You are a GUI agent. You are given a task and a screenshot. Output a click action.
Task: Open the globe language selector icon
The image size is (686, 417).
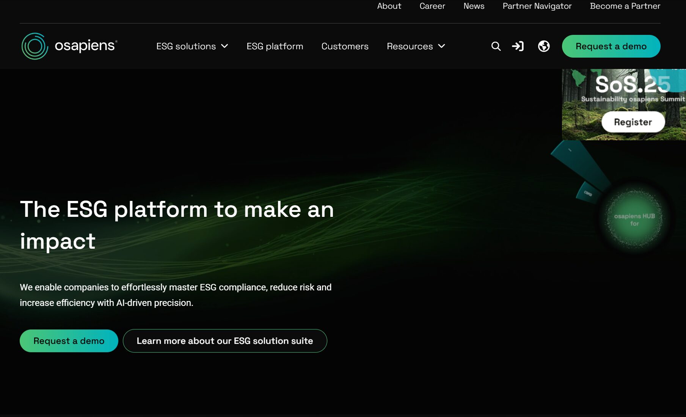click(x=544, y=46)
